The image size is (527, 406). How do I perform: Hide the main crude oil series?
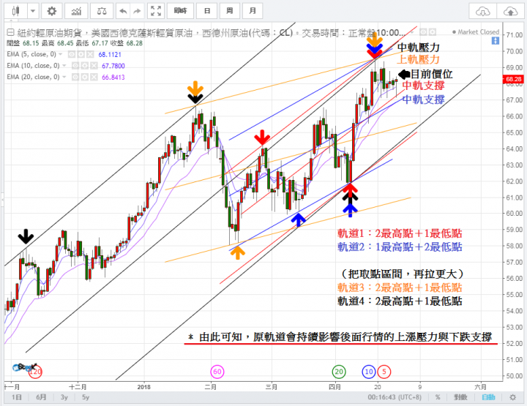(x=424, y=32)
